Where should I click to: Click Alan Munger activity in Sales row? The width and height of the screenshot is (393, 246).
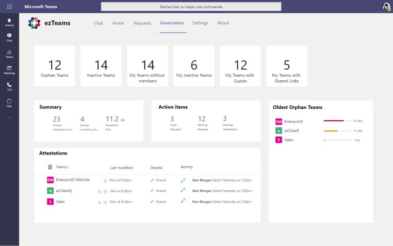click(x=222, y=202)
